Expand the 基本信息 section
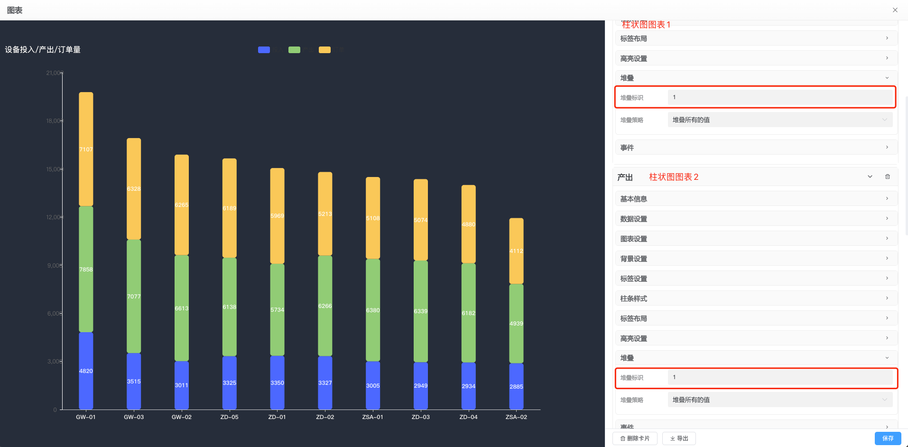 pyautogui.click(x=756, y=198)
